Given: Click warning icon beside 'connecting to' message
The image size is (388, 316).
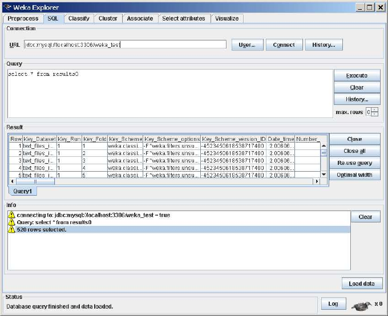Looking at the screenshot, I should pyautogui.click(x=11, y=215).
